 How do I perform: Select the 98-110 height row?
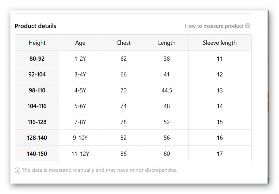tap(37, 90)
